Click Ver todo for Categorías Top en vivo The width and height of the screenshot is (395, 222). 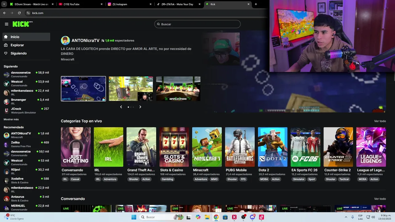(x=380, y=121)
